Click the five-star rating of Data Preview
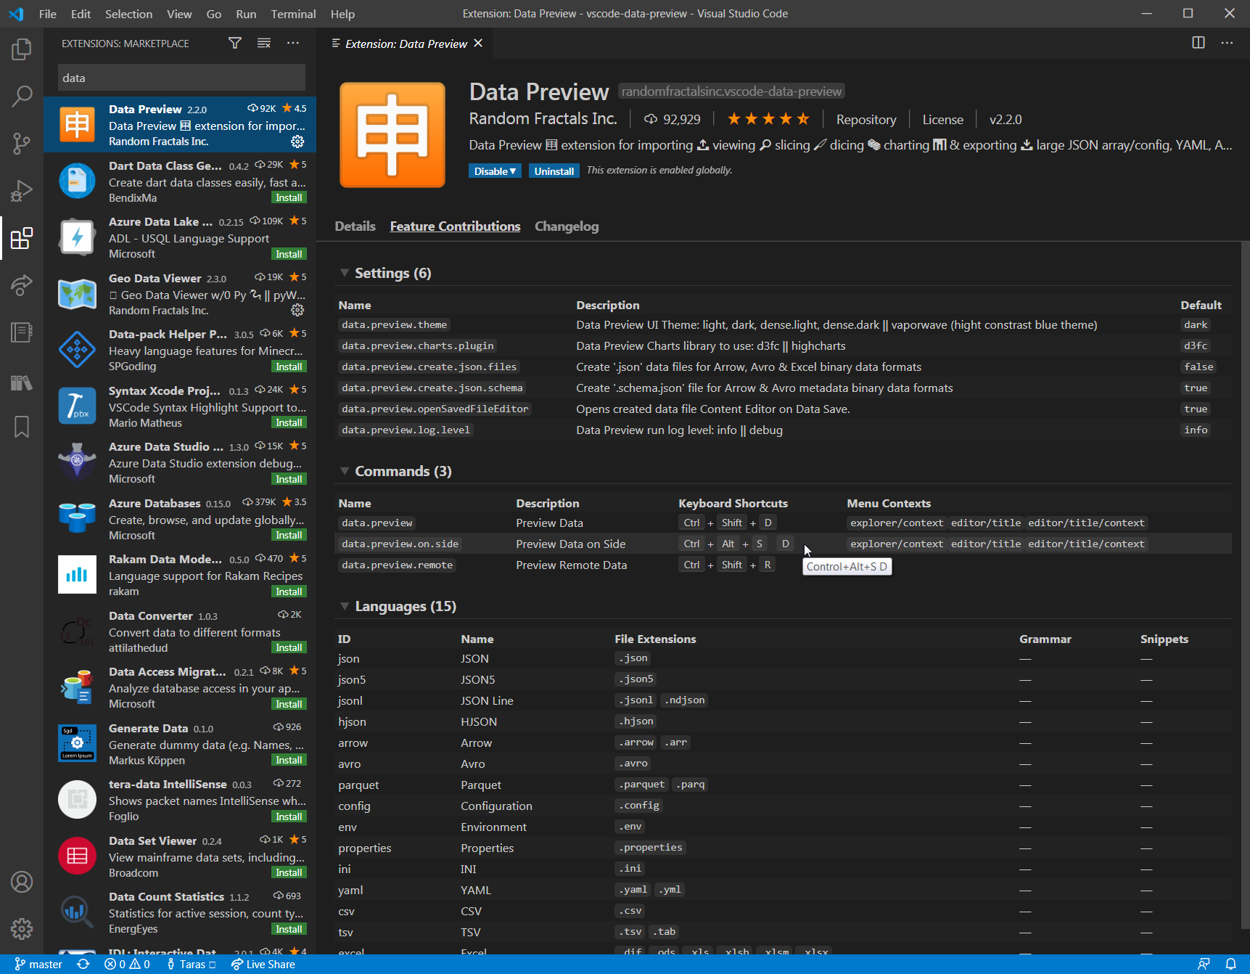The height and width of the screenshot is (974, 1250). (768, 119)
